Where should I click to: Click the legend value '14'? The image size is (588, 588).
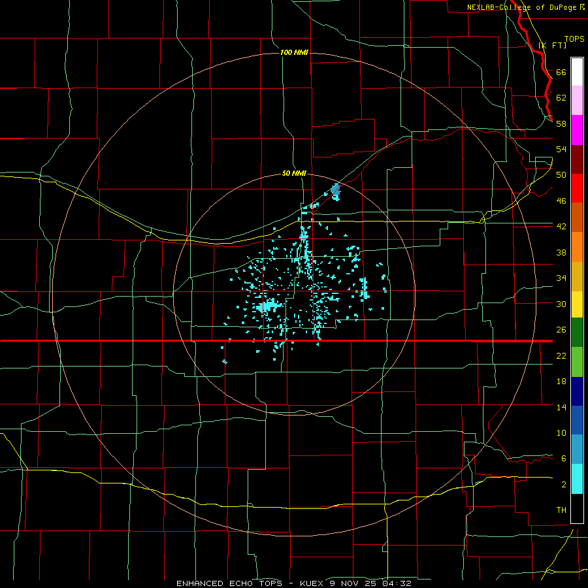tap(561, 407)
